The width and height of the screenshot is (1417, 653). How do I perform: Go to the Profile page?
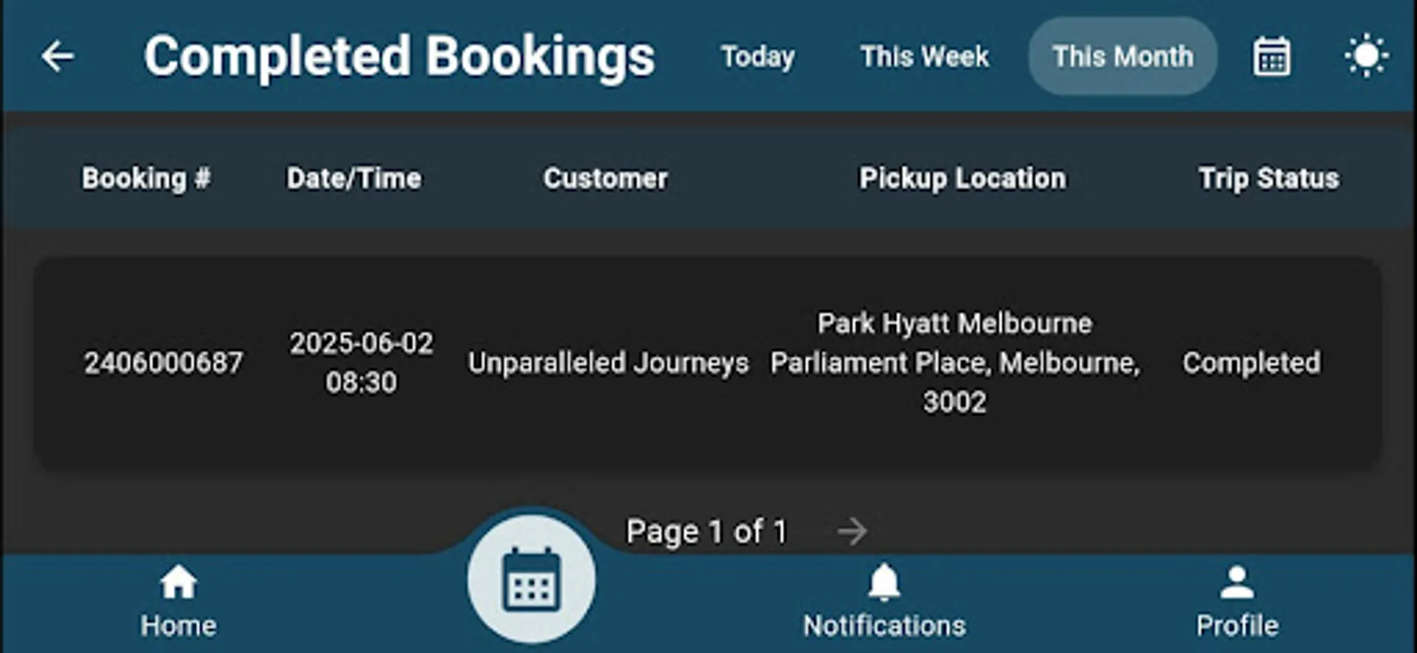[1237, 601]
